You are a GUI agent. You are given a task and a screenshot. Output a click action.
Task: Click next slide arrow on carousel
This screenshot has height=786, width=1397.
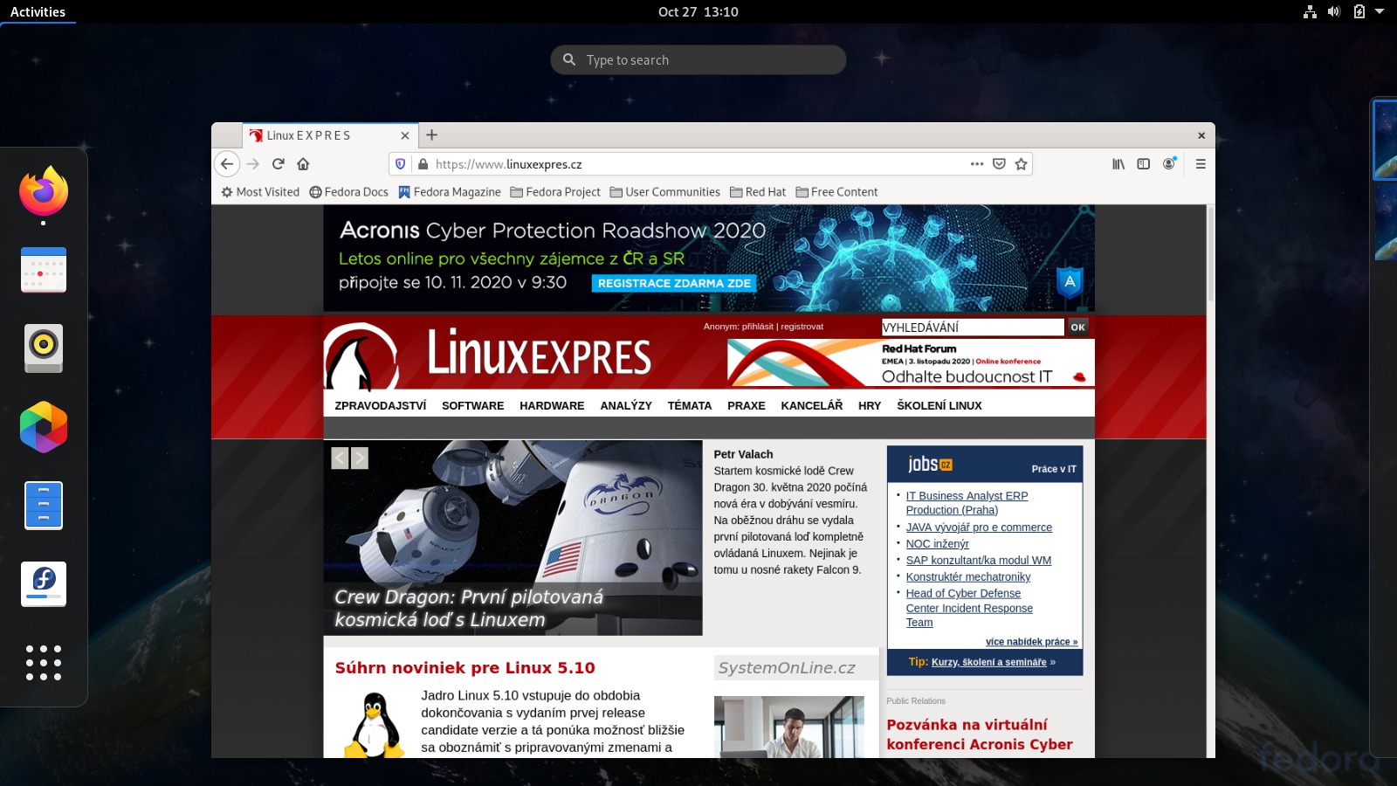tap(360, 458)
